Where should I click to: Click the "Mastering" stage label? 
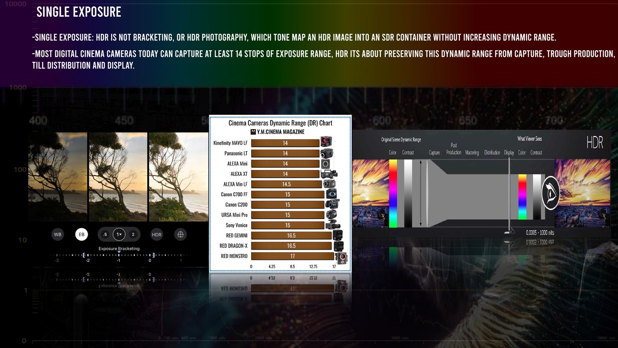[472, 153]
